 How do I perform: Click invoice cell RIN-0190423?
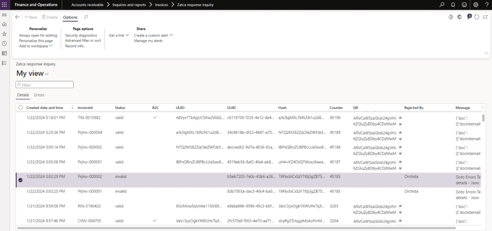click(89, 206)
